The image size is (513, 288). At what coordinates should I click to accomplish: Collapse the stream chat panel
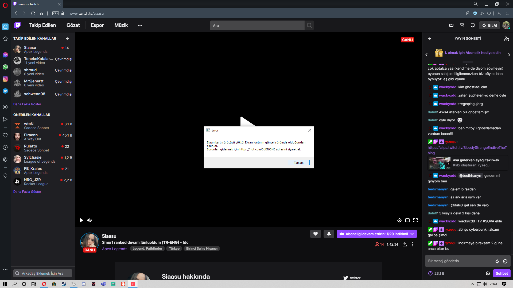click(x=429, y=39)
